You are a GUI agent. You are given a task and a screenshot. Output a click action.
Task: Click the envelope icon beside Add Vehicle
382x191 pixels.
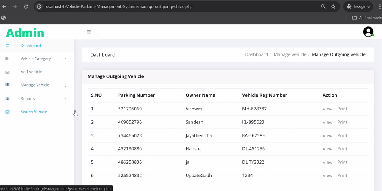(7, 72)
